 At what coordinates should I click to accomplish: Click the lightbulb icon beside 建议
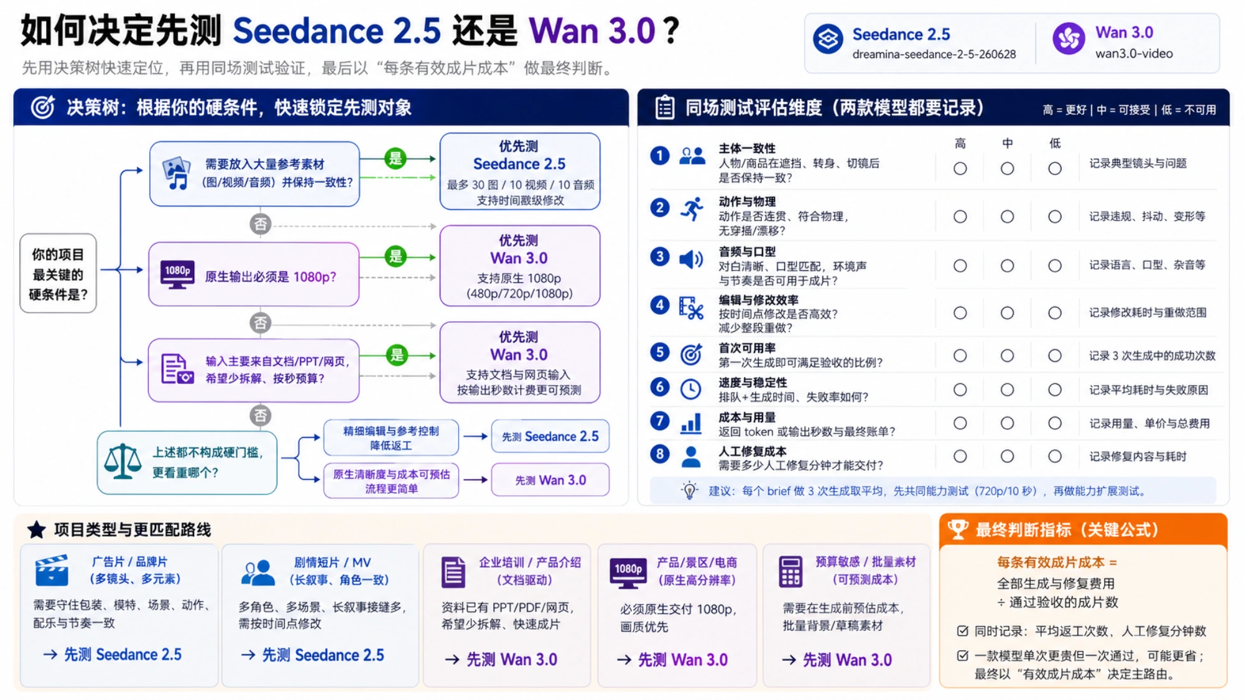pos(689,490)
